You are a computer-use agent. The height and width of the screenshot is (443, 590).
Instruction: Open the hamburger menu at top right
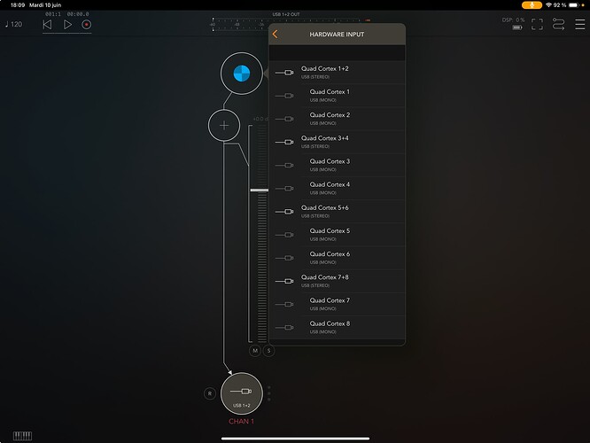pos(580,24)
